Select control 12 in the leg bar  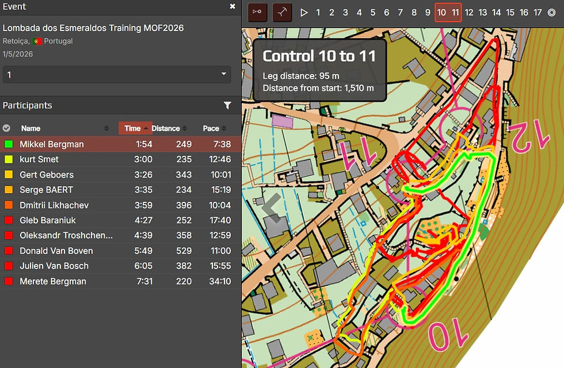click(x=469, y=12)
